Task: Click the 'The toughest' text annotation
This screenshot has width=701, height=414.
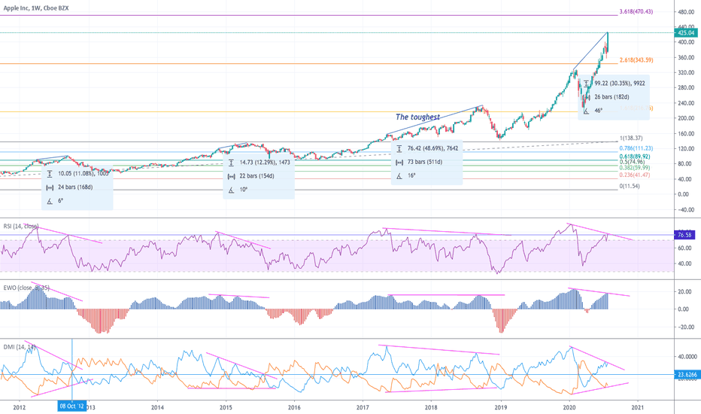Action: click(417, 117)
